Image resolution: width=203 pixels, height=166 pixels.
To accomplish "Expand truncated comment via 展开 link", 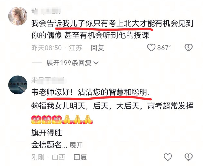I will (76, 145).
